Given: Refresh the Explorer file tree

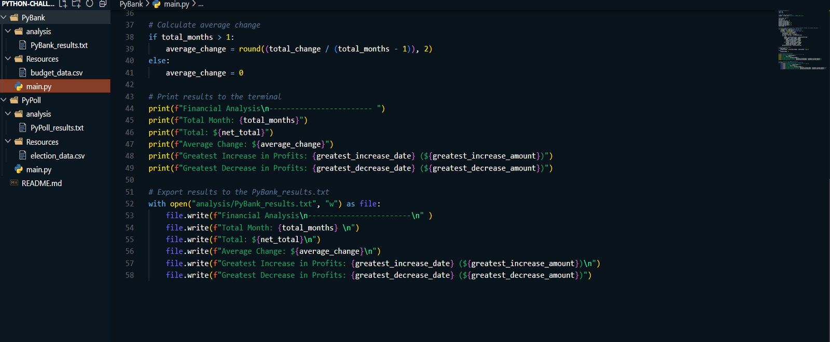Looking at the screenshot, I should pos(89,4).
